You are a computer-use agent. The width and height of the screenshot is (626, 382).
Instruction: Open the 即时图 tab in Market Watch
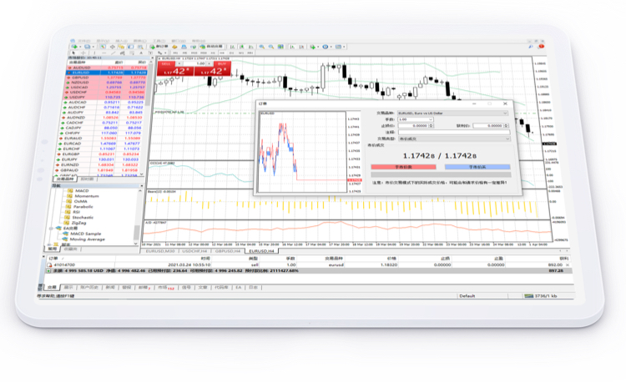point(88,179)
